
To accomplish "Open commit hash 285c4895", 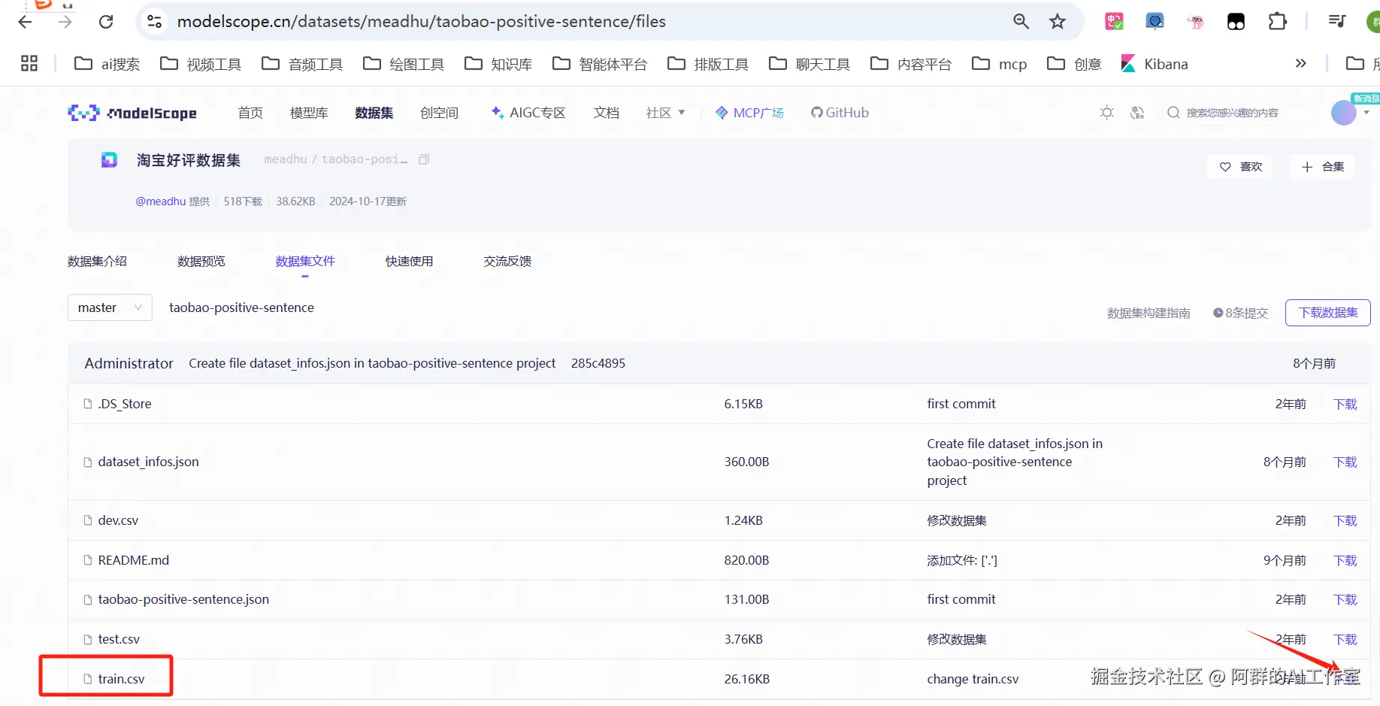I will point(598,363).
